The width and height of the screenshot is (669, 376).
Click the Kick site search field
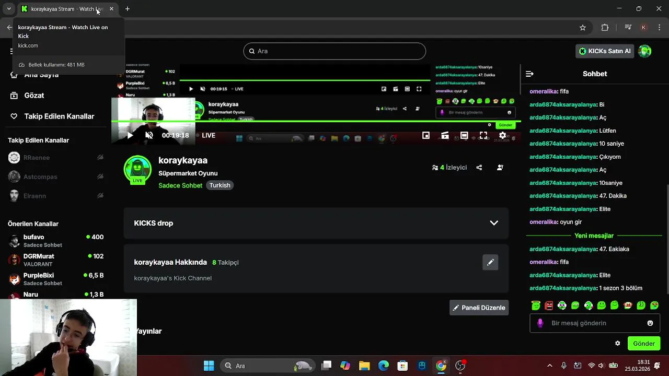(334, 51)
